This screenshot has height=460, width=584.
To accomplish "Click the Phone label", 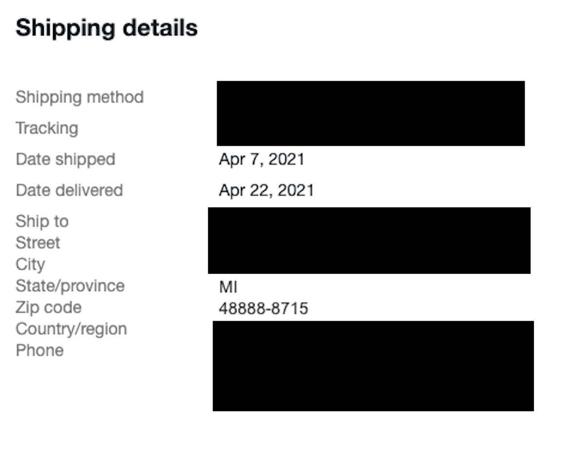I will pyautogui.click(x=39, y=350).
